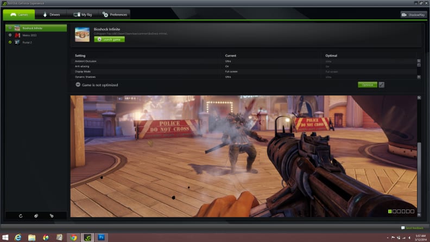Click the Bioshock Infinite cover art thumbnail
Image resolution: width=430 pixels, height=242 pixels.
click(x=83, y=34)
